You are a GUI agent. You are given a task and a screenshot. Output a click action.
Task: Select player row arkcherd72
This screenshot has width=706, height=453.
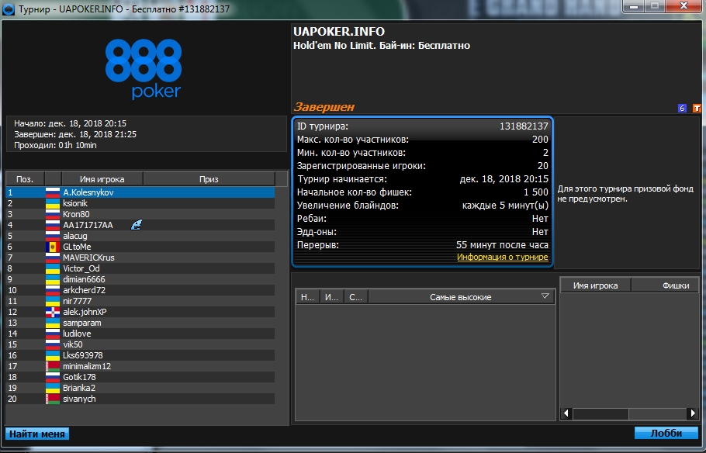140,290
